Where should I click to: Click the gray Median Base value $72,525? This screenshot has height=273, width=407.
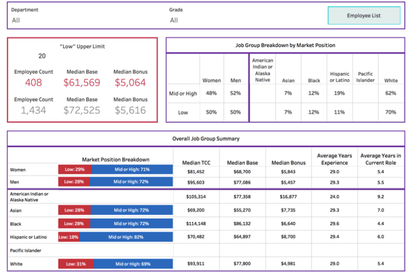82,110
